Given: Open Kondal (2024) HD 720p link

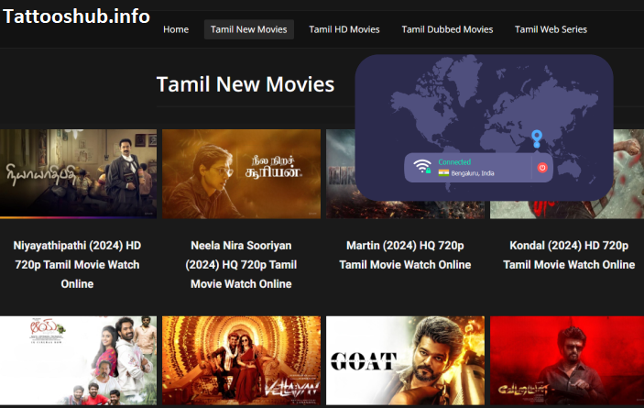Looking at the screenshot, I should click(569, 255).
